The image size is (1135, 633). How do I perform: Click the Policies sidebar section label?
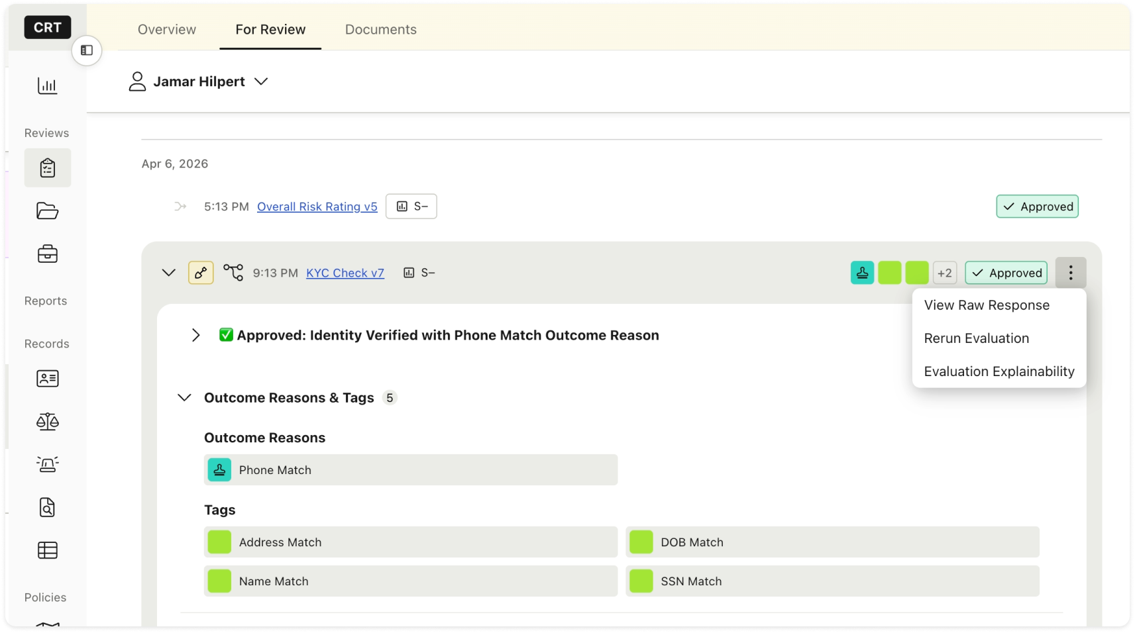tap(45, 597)
